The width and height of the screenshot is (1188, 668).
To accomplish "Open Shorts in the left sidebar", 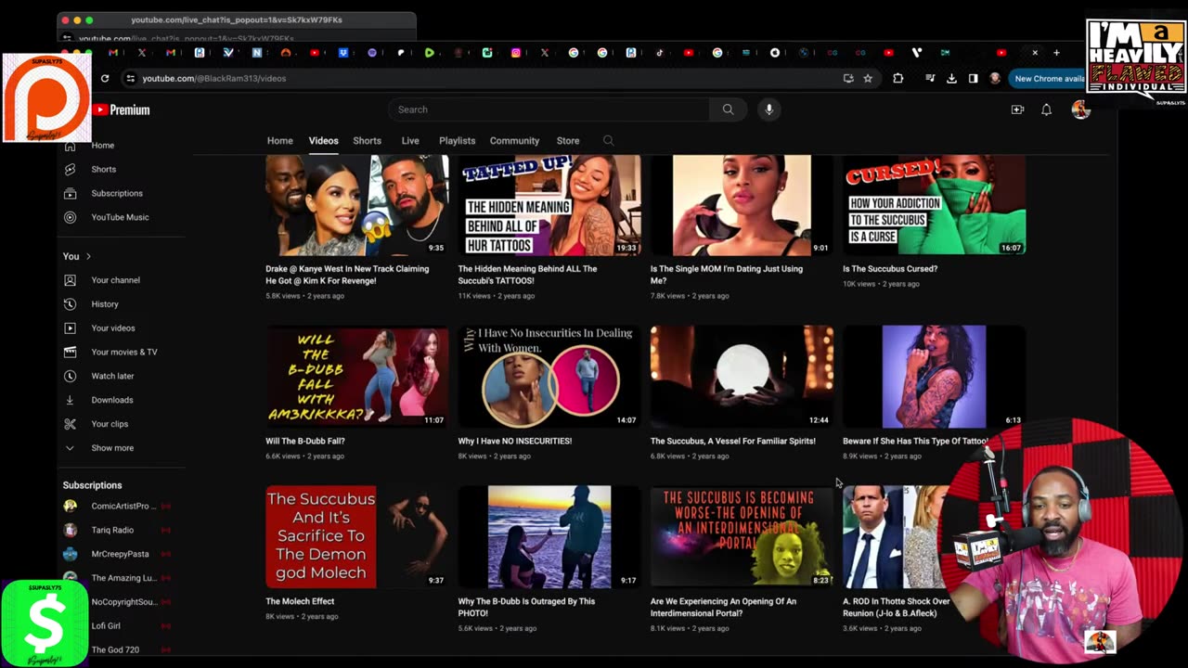I will tap(103, 170).
